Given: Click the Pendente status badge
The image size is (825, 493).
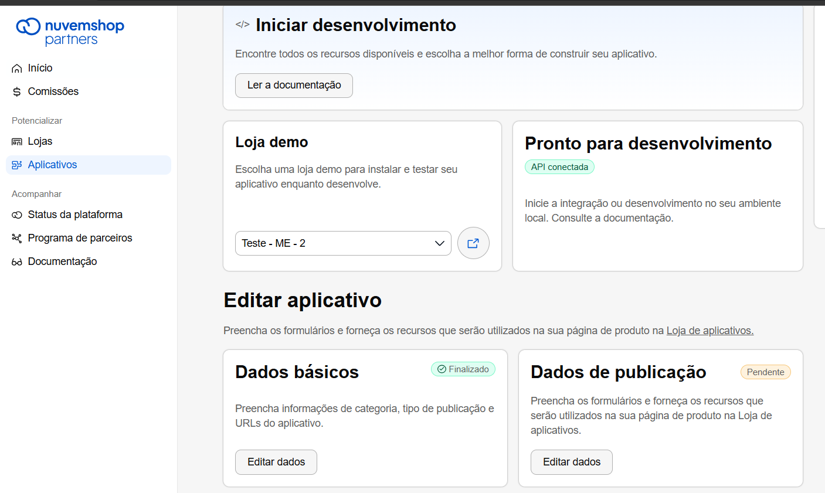Looking at the screenshot, I should click(766, 372).
